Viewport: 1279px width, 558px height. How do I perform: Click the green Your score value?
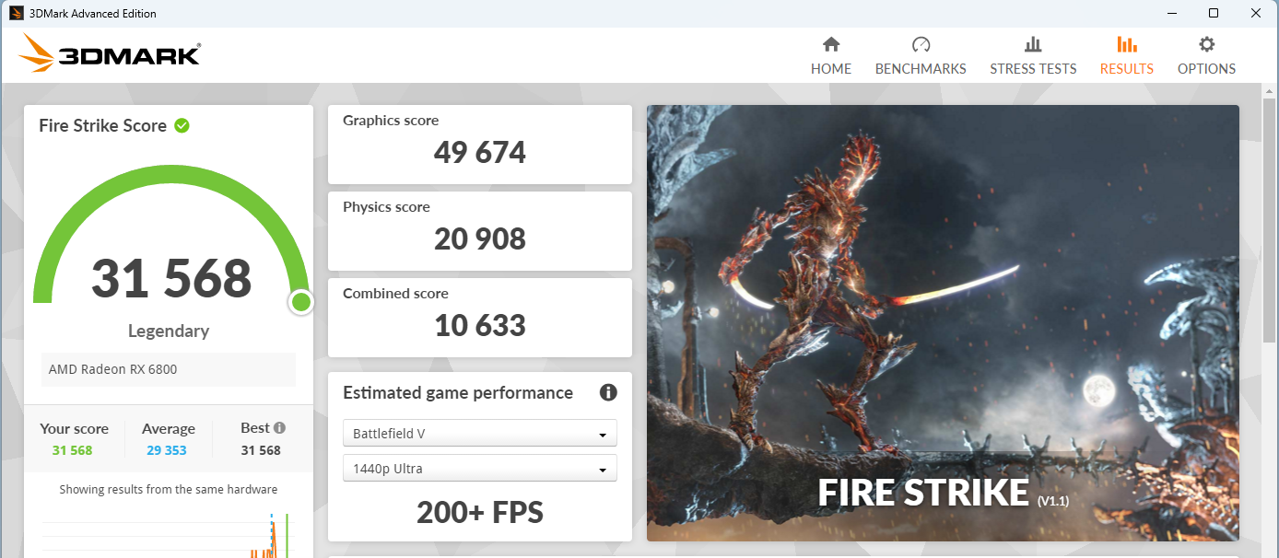pyautogui.click(x=73, y=450)
